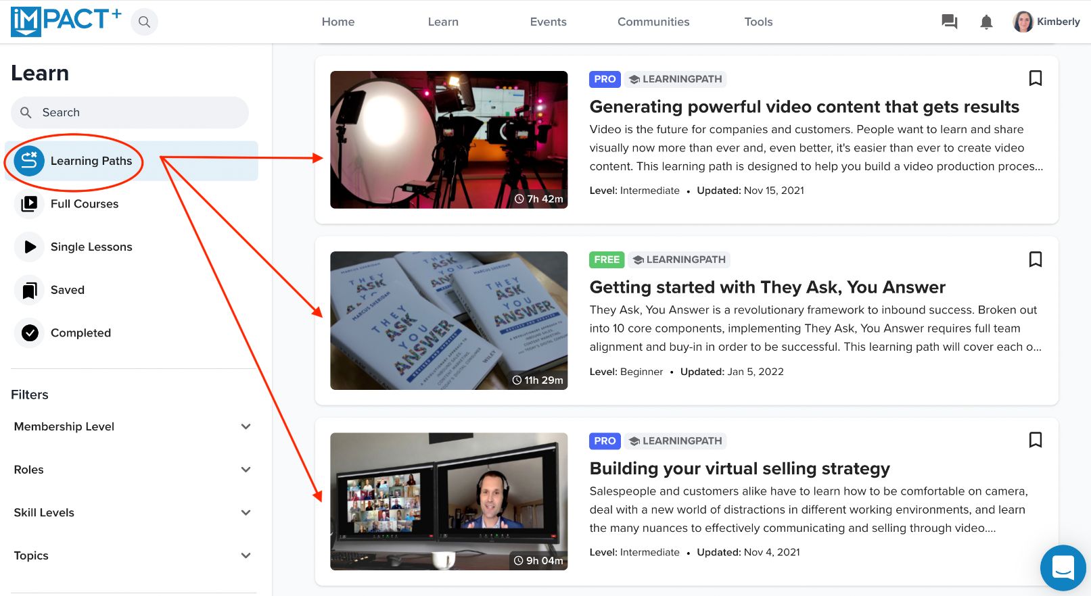Click the Filters heading
1091x596 pixels.
click(x=30, y=395)
